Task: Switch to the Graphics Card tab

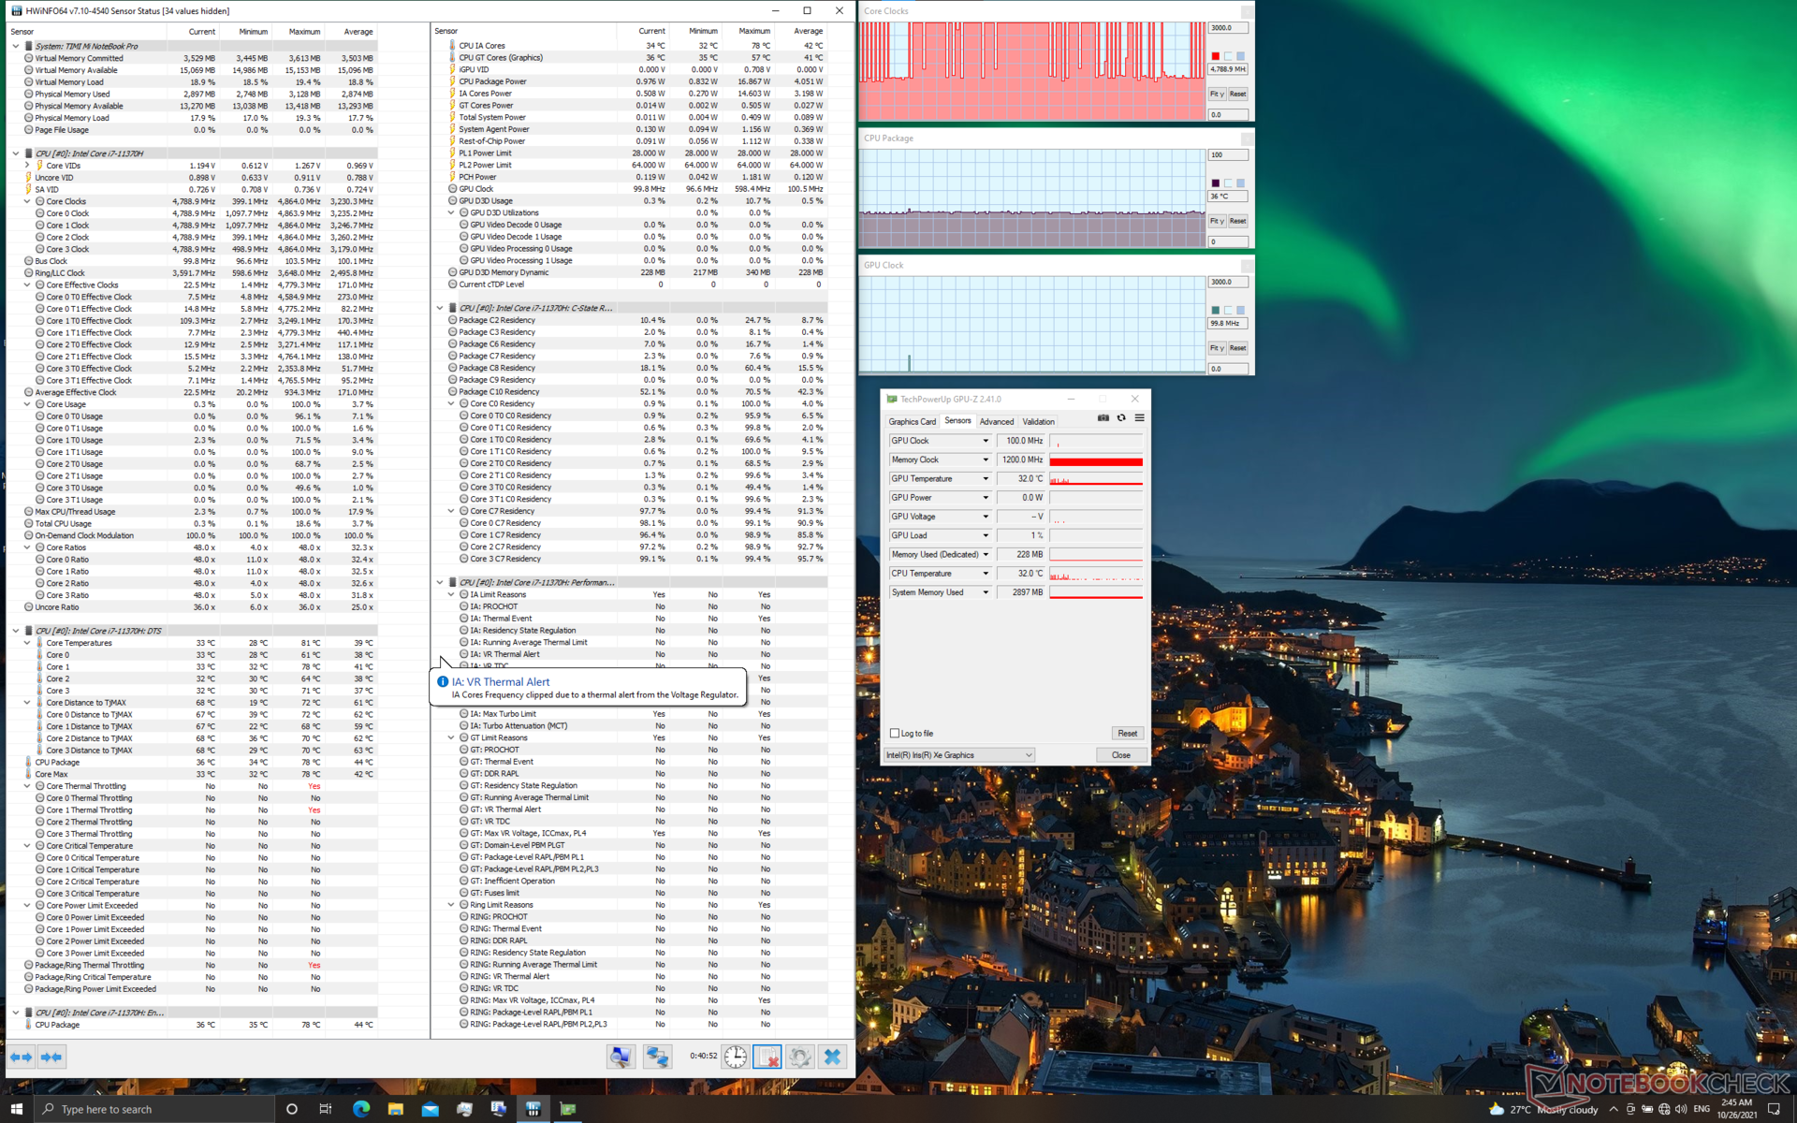Action: (912, 422)
